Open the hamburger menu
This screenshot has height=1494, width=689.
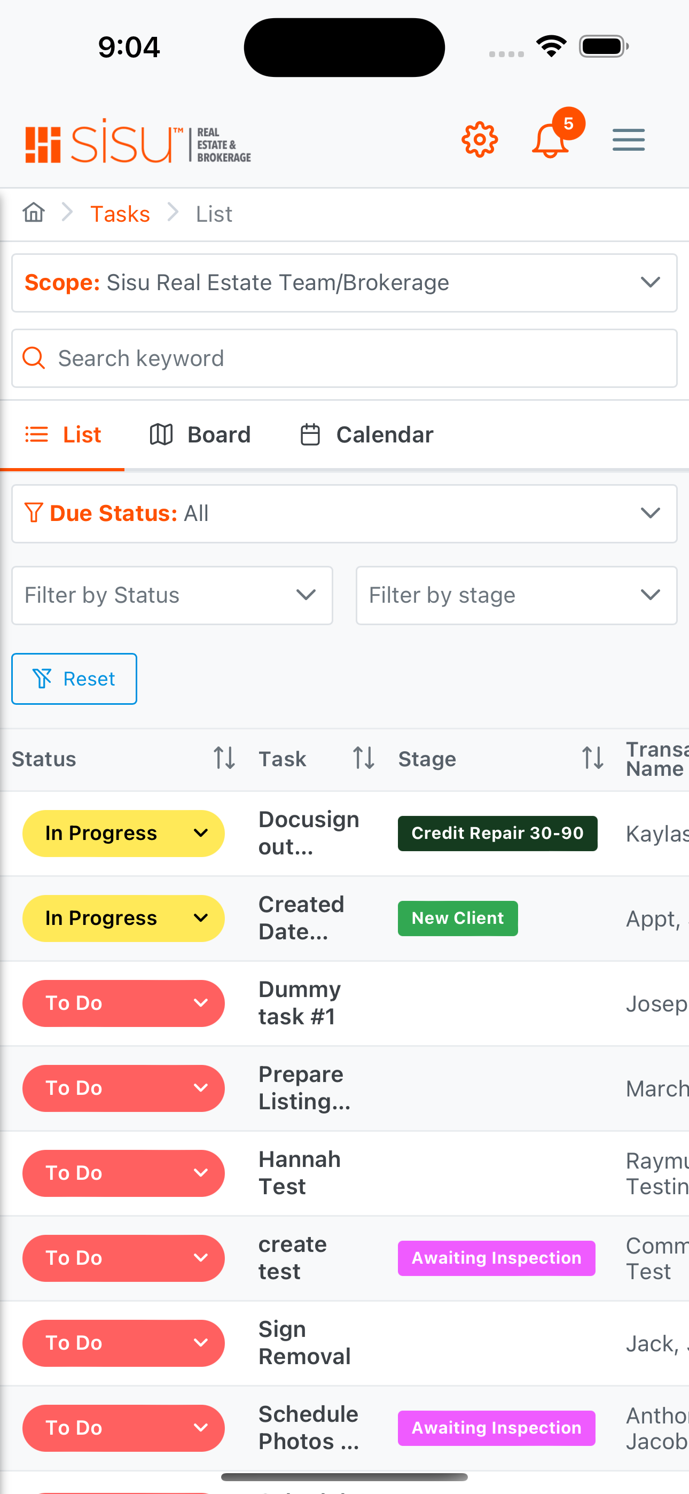[x=629, y=140]
